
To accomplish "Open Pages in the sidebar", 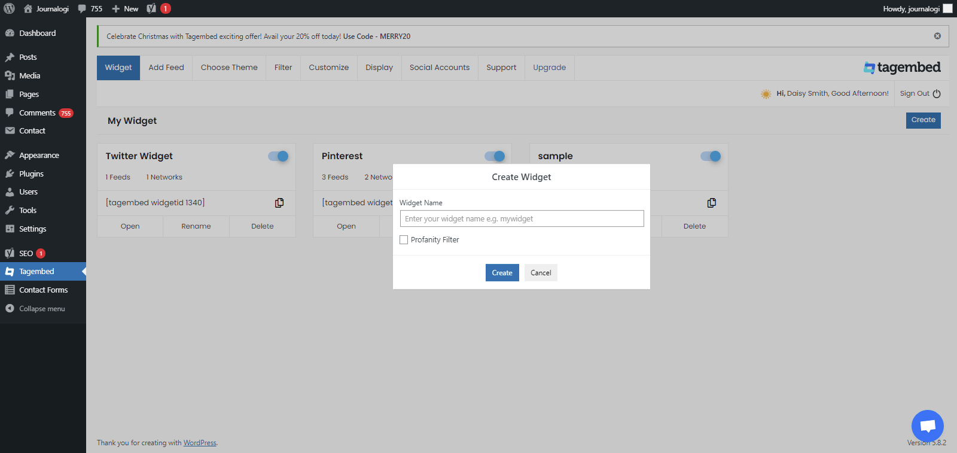I will pyautogui.click(x=43, y=94).
